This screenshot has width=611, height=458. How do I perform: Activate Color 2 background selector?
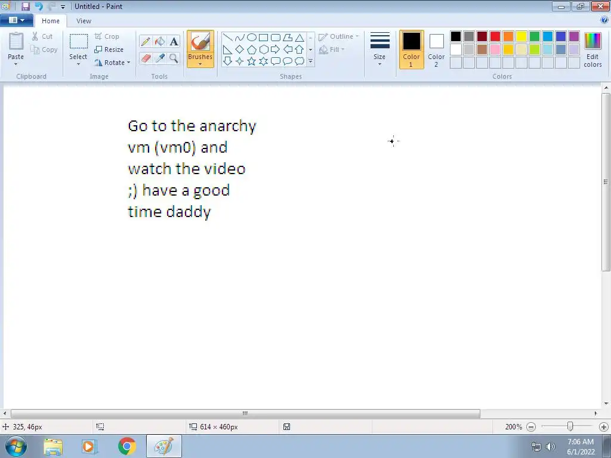436,49
